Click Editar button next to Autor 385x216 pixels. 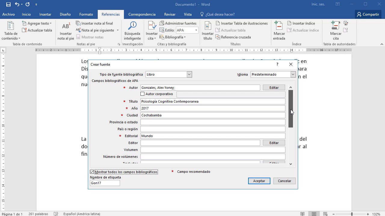pos(274,88)
